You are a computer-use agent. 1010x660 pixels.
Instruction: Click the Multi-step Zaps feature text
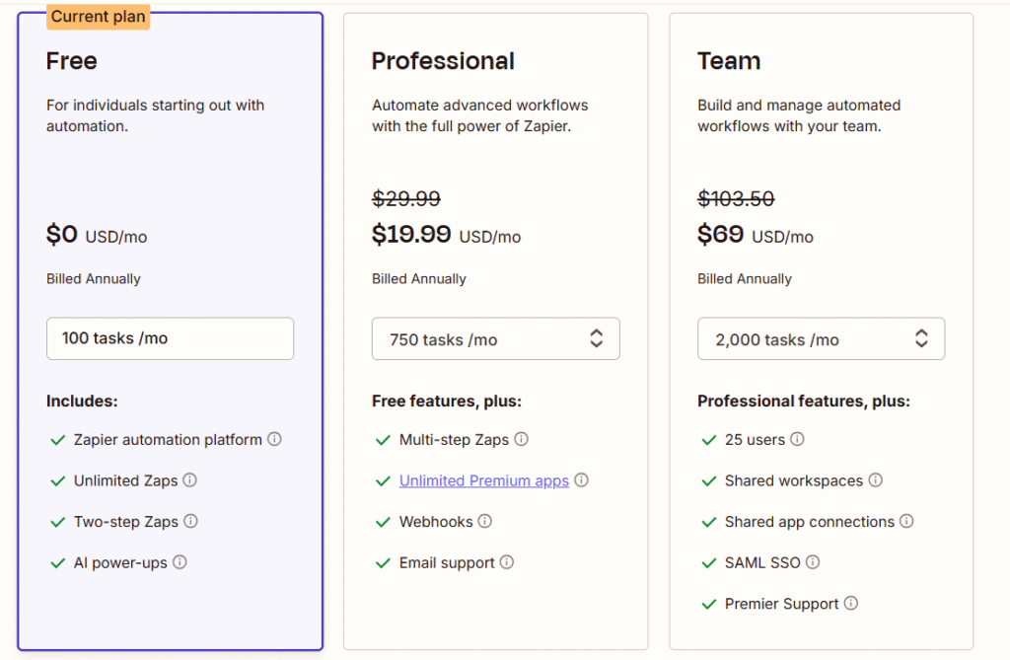click(x=454, y=440)
